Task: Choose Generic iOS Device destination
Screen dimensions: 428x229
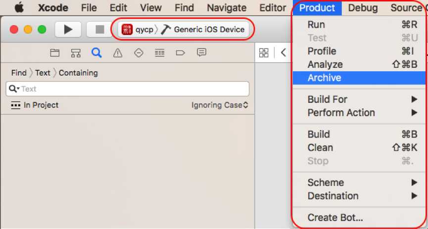Action: [x=203, y=30]
